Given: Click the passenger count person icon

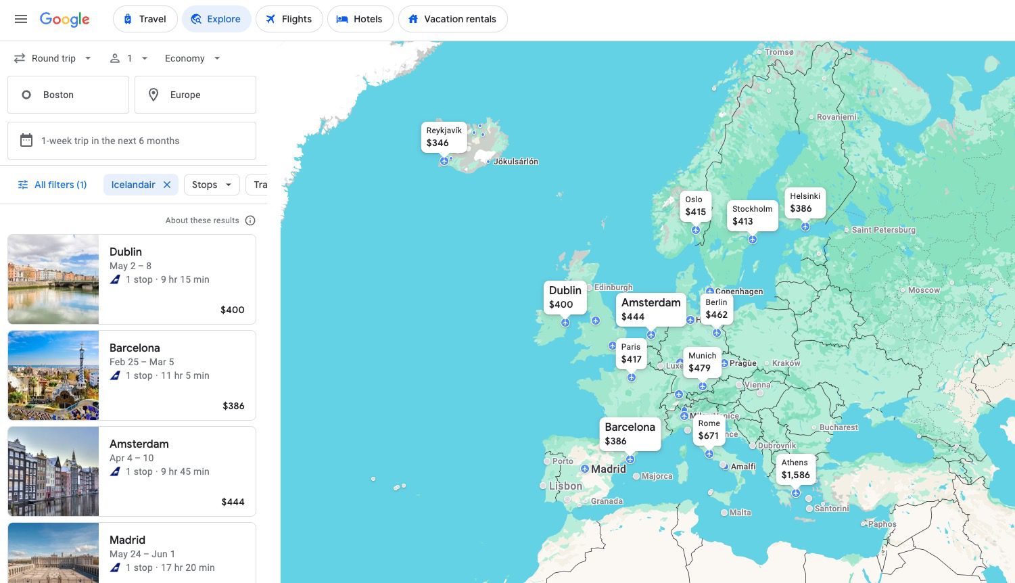Looking at the screenshot, I should [x=114, y=58].
